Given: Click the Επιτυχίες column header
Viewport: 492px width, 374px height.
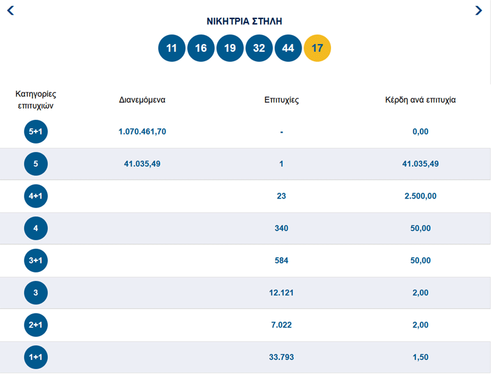Looking at the screenshot, I should coord(281,100).
